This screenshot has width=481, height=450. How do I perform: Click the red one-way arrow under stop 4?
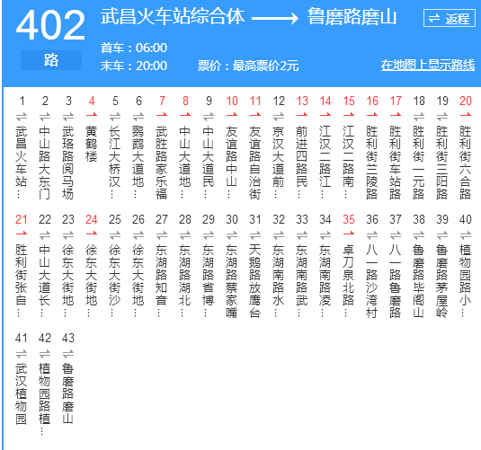92,115
